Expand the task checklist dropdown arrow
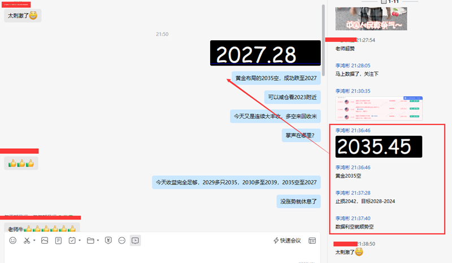Image resolution: width=452 pixels, height=263 pixels. [x=80, y=240]
